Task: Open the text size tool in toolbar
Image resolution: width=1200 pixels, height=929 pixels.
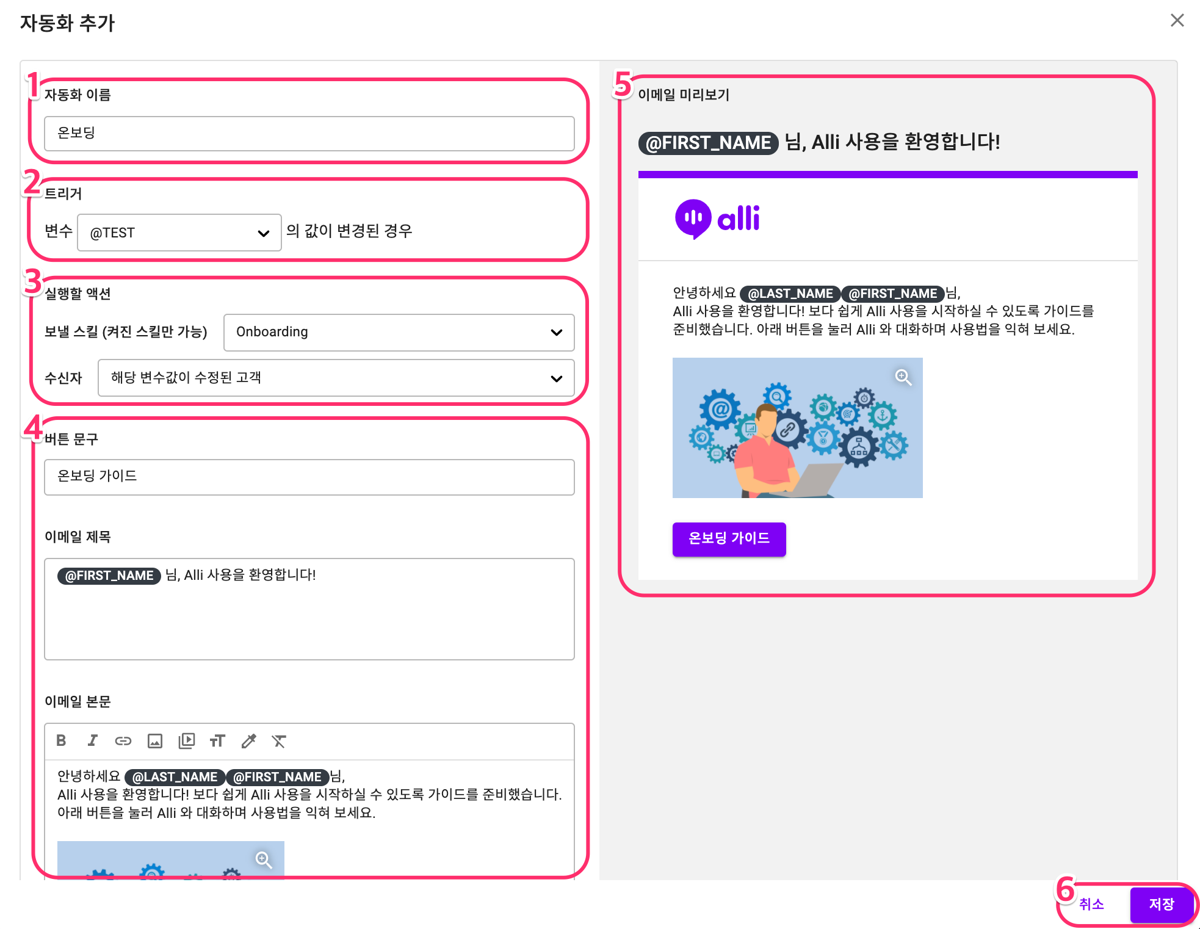Action: pos(217,740)
